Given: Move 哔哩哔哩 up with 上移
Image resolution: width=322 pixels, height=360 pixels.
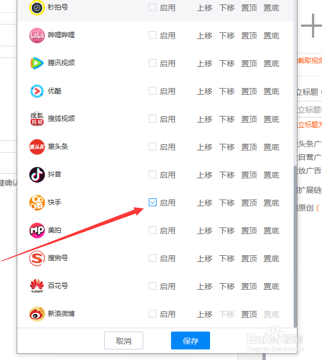Looking at the screenshot, I should (204, 36).
